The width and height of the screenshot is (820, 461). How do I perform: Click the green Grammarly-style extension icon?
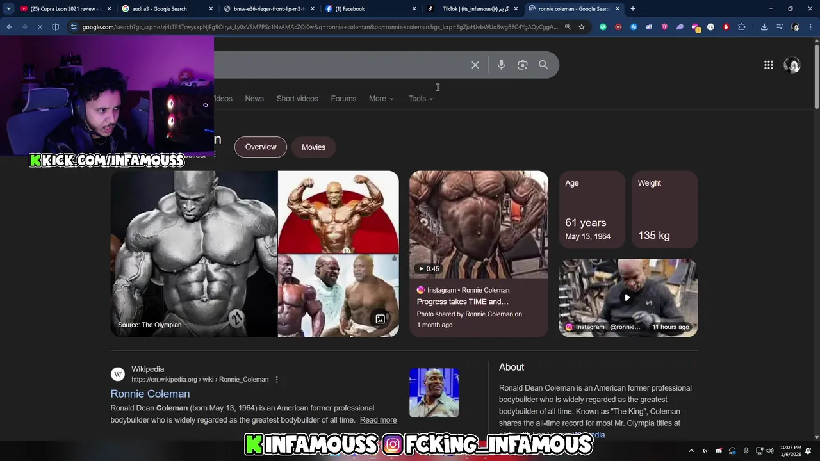(x=603, y=27)
